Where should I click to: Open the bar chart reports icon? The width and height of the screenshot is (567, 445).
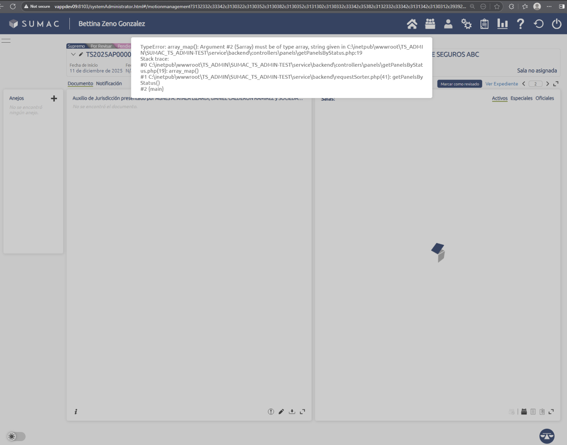(x=502, y=24)
